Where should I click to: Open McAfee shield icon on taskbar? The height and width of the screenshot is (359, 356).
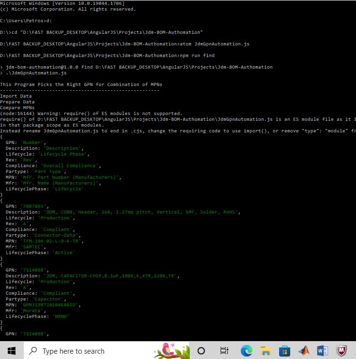point(341,350)
